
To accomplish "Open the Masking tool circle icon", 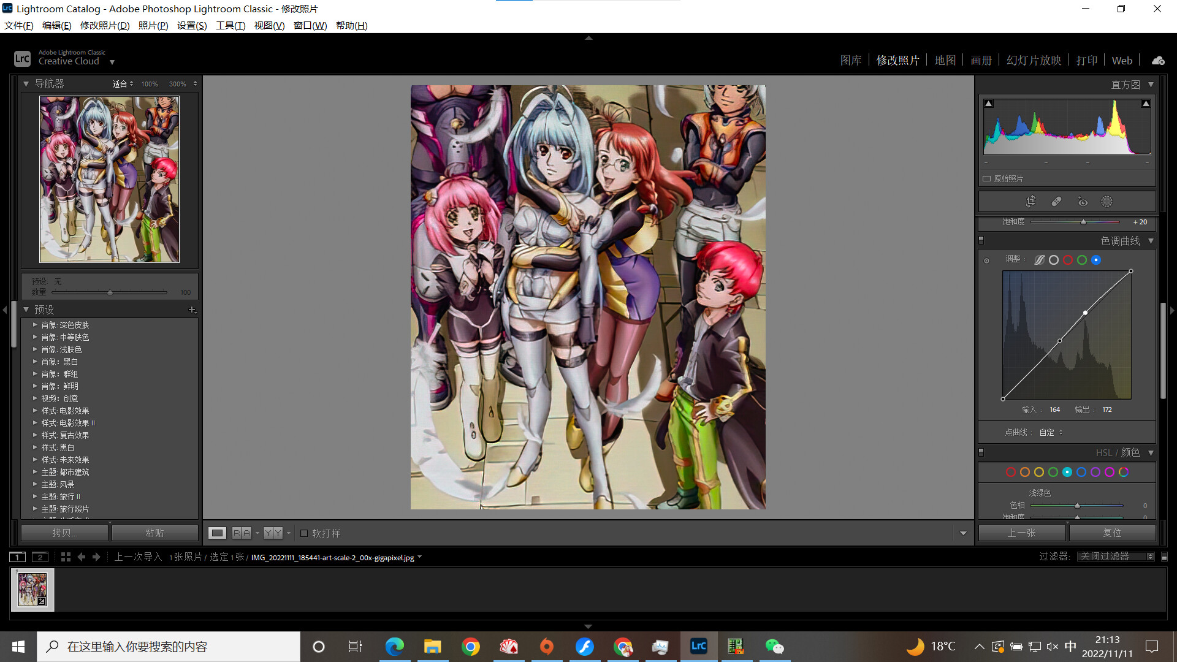I will point(1107,202).
